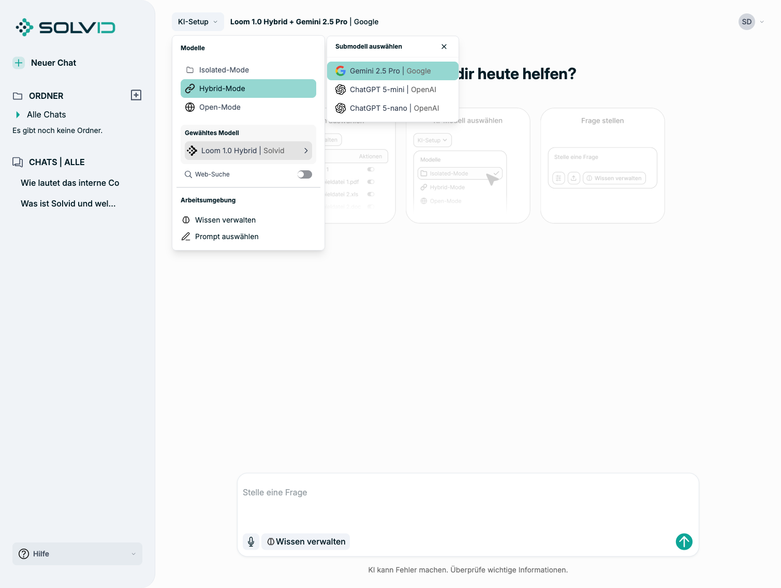Click the Open-Mode globe icon

(x=190, y=107)
